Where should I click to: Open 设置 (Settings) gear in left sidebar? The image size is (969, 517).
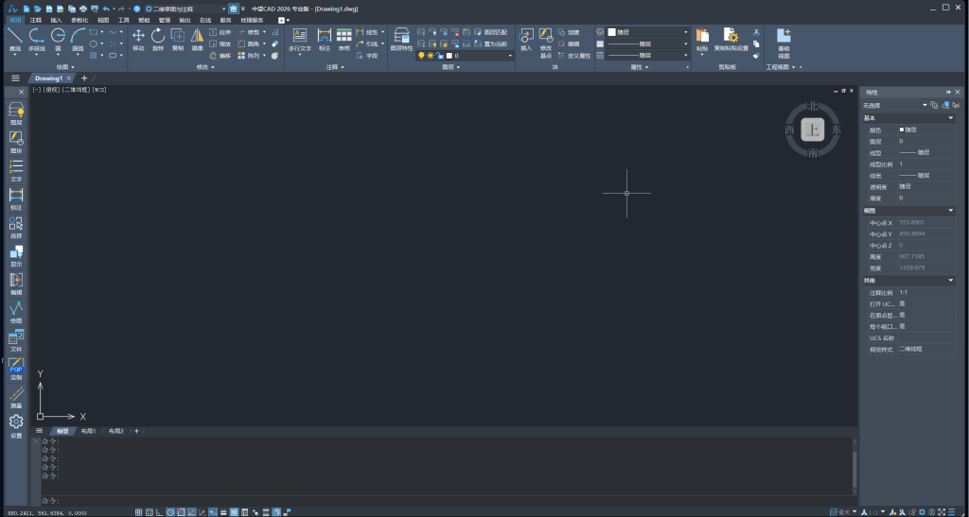[x=16, y=423]
